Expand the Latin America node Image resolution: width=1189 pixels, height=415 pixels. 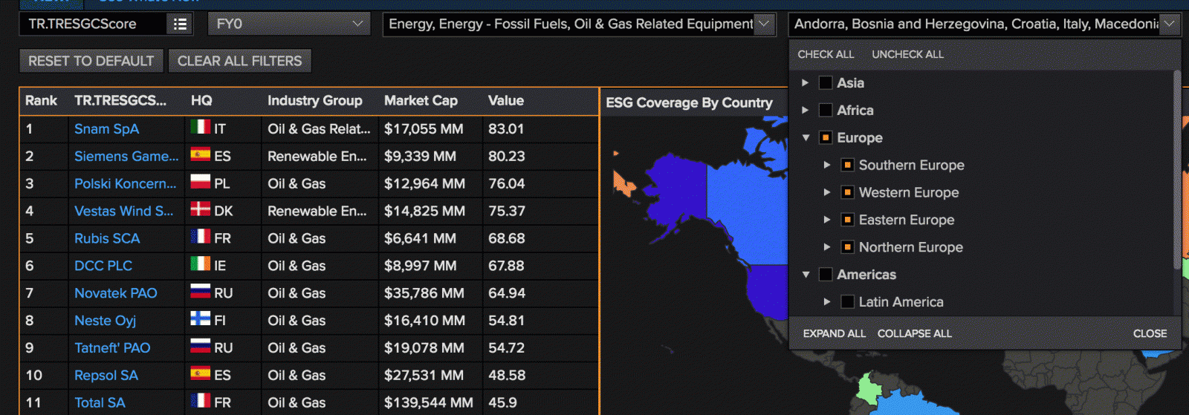point(827,302)
